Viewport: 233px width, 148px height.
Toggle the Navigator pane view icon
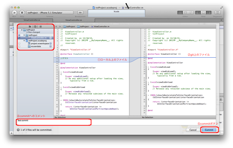pyautogui.click(x=198, y=13)
